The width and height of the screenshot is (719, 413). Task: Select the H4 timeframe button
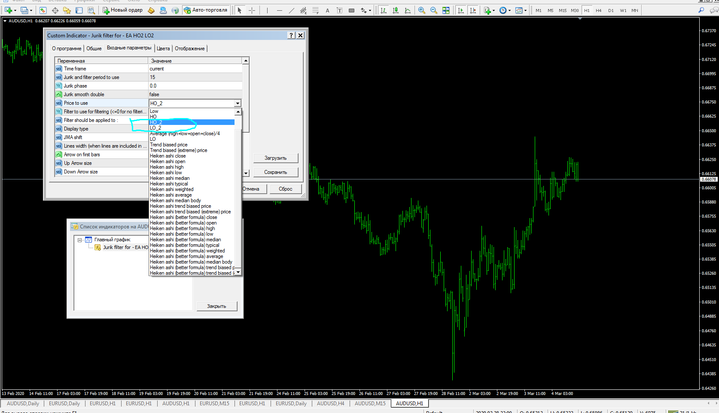point(598,10)
